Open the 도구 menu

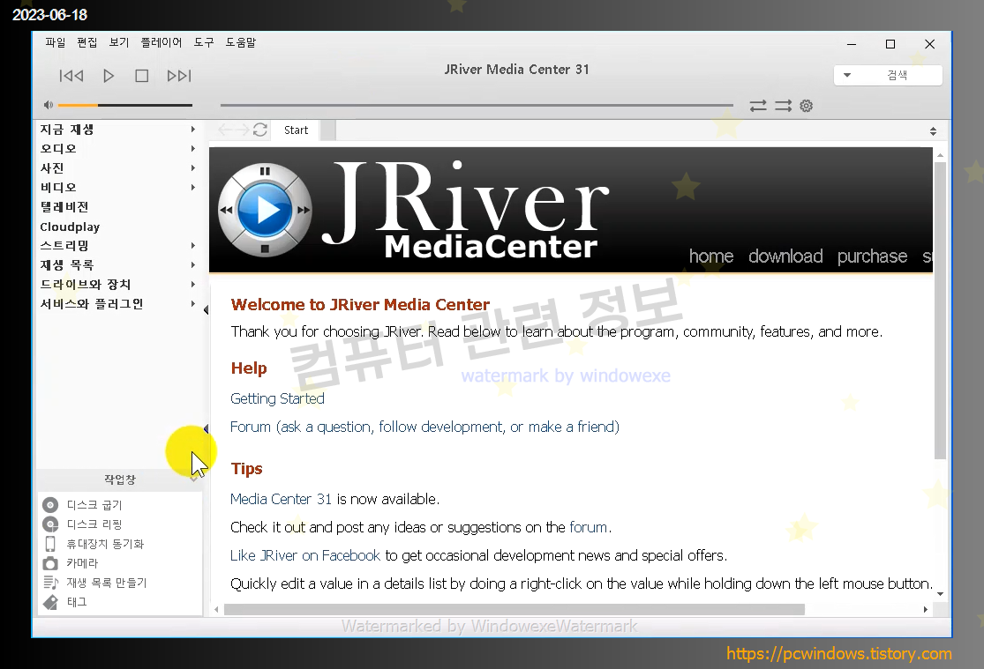[x=204, y=42]
